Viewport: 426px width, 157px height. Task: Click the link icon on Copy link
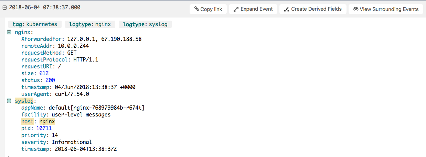click(196, 9)
